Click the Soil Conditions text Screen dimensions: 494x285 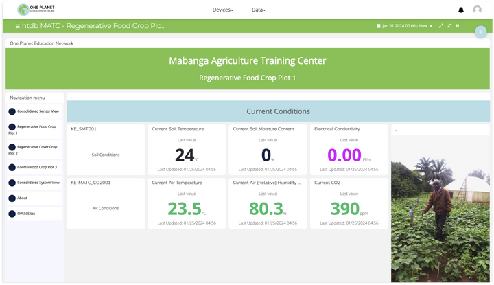point(106,155)
